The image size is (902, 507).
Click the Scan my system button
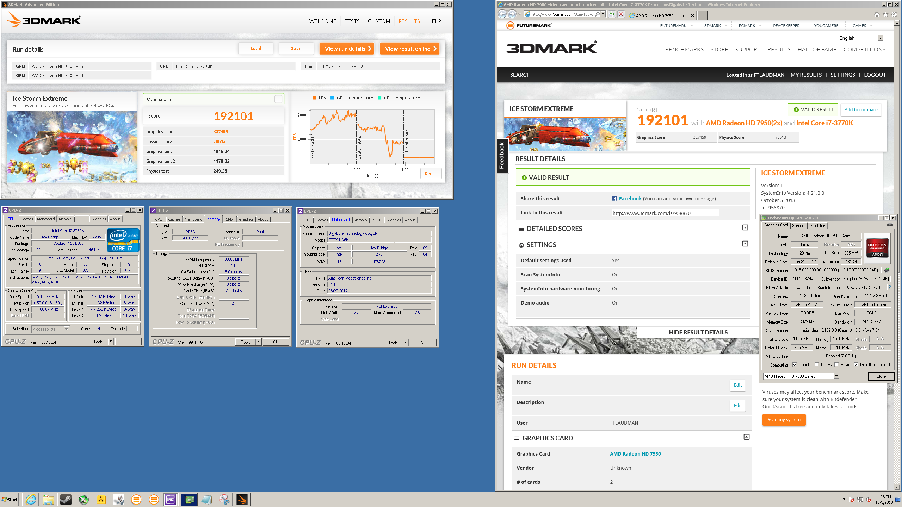click(784, 419)
